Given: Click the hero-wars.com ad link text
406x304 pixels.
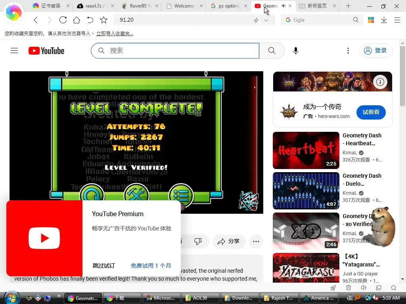Looking at the screenshot, I should (334, 116).
